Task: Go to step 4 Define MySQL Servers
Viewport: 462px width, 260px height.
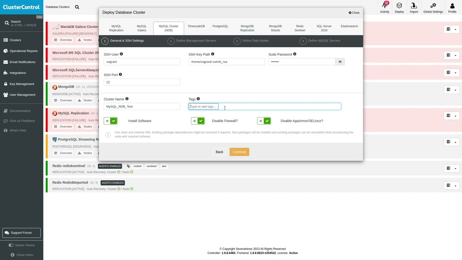Action: [320, 41]
